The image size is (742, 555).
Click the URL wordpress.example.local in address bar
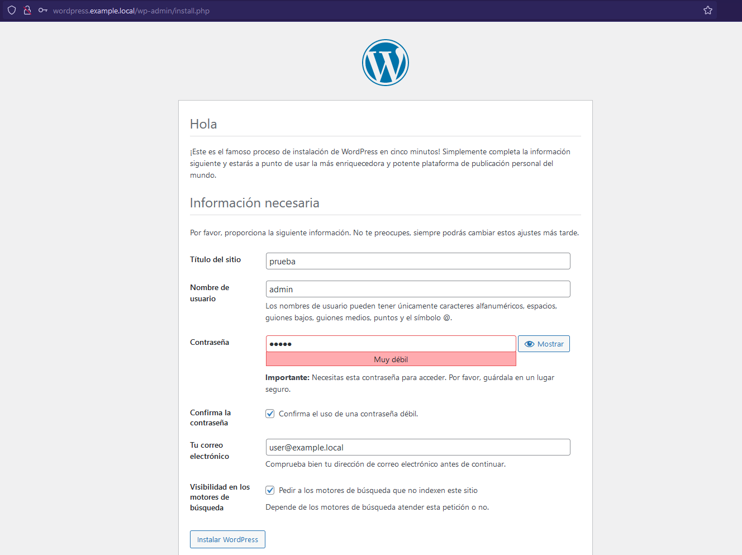[131, 11]
